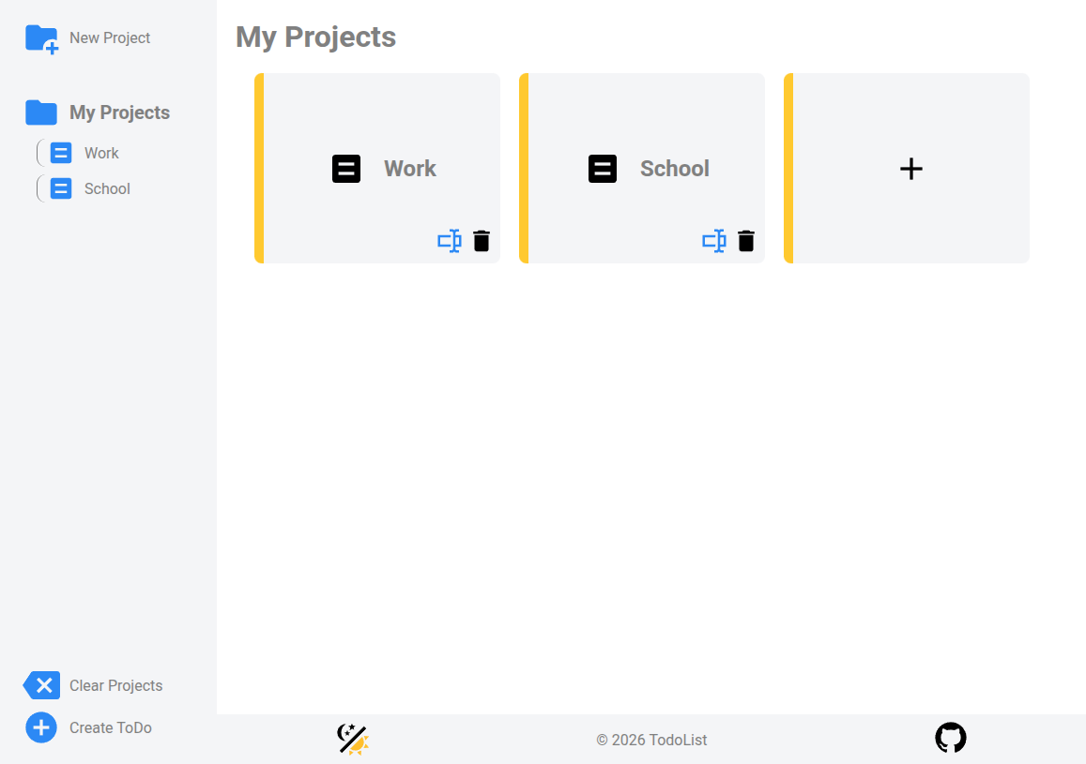
Task: Add a project with the plus card
Action: pyautogui.click(x=910, y=169)
